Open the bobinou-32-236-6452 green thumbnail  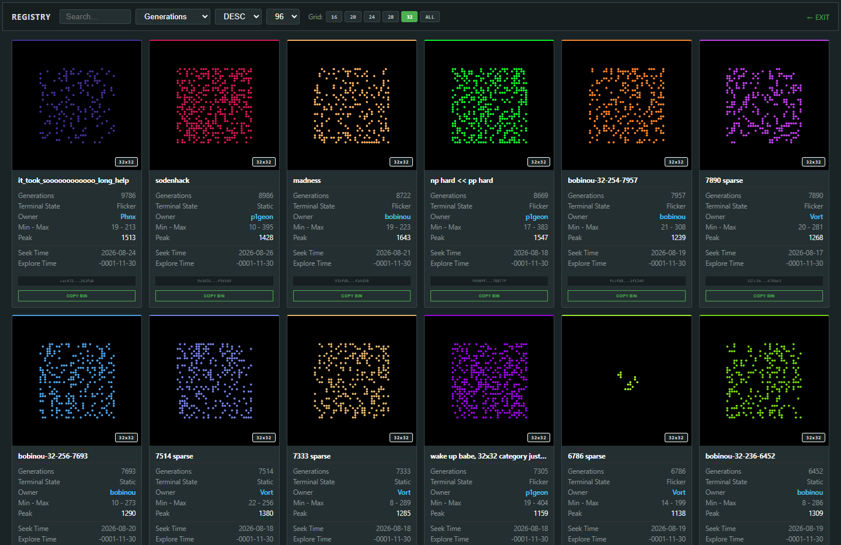point(764,381)
